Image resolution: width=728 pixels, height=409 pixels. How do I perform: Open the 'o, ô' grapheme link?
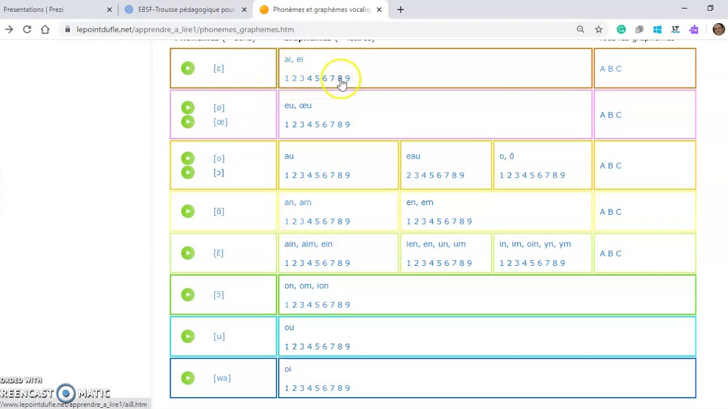507,156
